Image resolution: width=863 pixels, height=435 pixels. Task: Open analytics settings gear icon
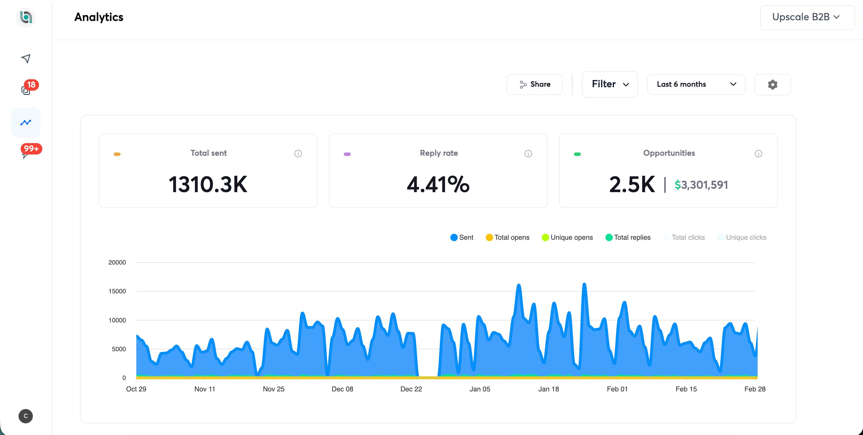click(772, 85)
